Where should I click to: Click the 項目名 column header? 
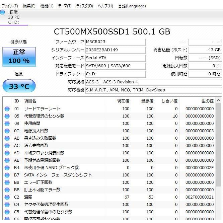tap(64, 101)
